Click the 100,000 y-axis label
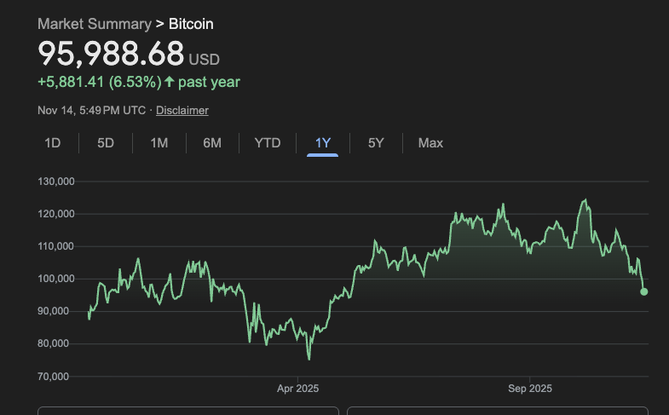The width and height of the screenshot is (669, 415). click(x=56, y=279)
